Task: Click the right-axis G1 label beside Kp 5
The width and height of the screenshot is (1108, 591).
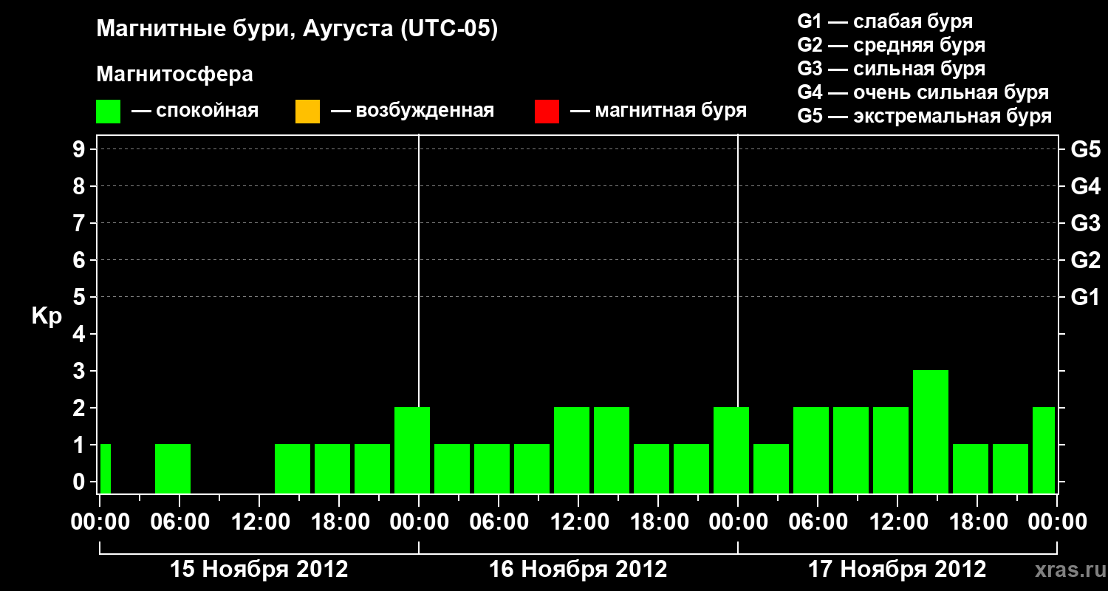Action: tap(1086, 297)
